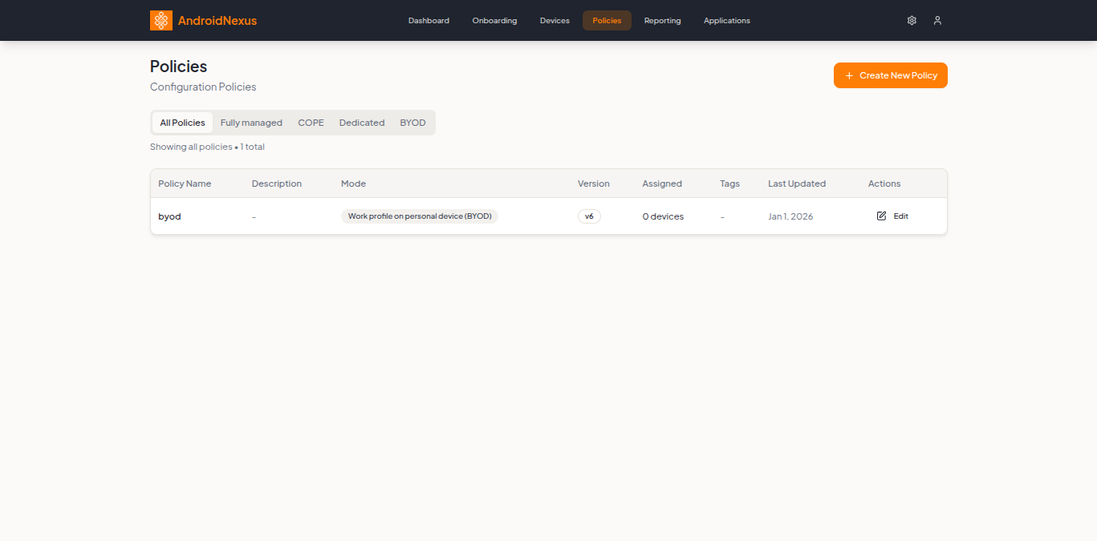Open the user profile icon
Screen dimensions: 1097x541
point(937,20)
